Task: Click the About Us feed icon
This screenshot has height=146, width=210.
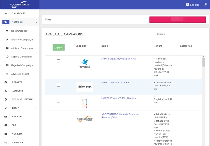Action: point(6,143)
